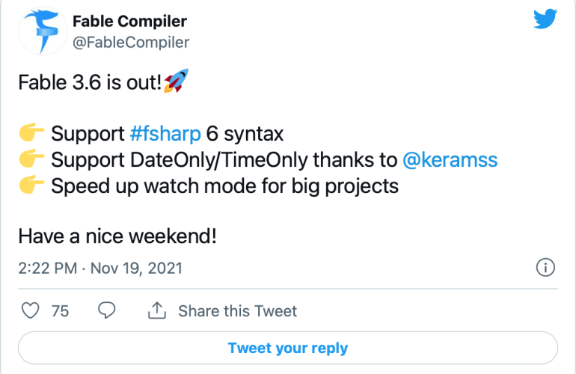
Task: Click the Share this Tweet label
Action: click(237, 311)
